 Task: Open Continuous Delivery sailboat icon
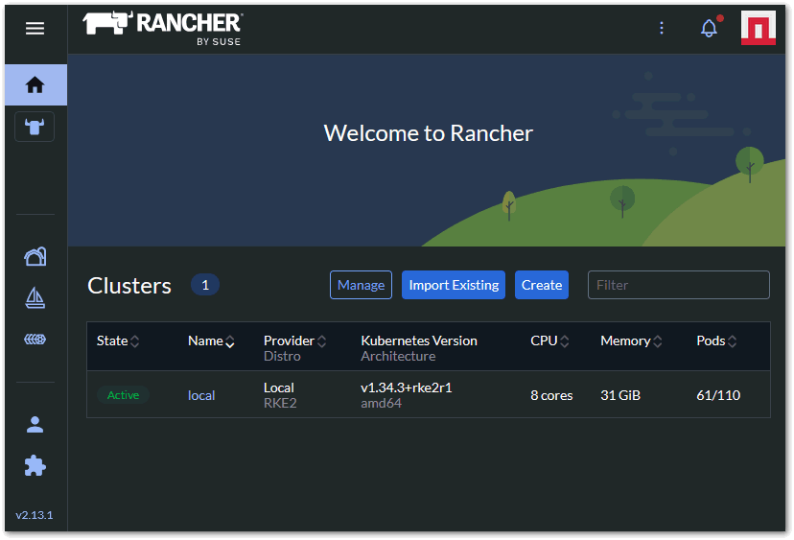coord(35,297)
